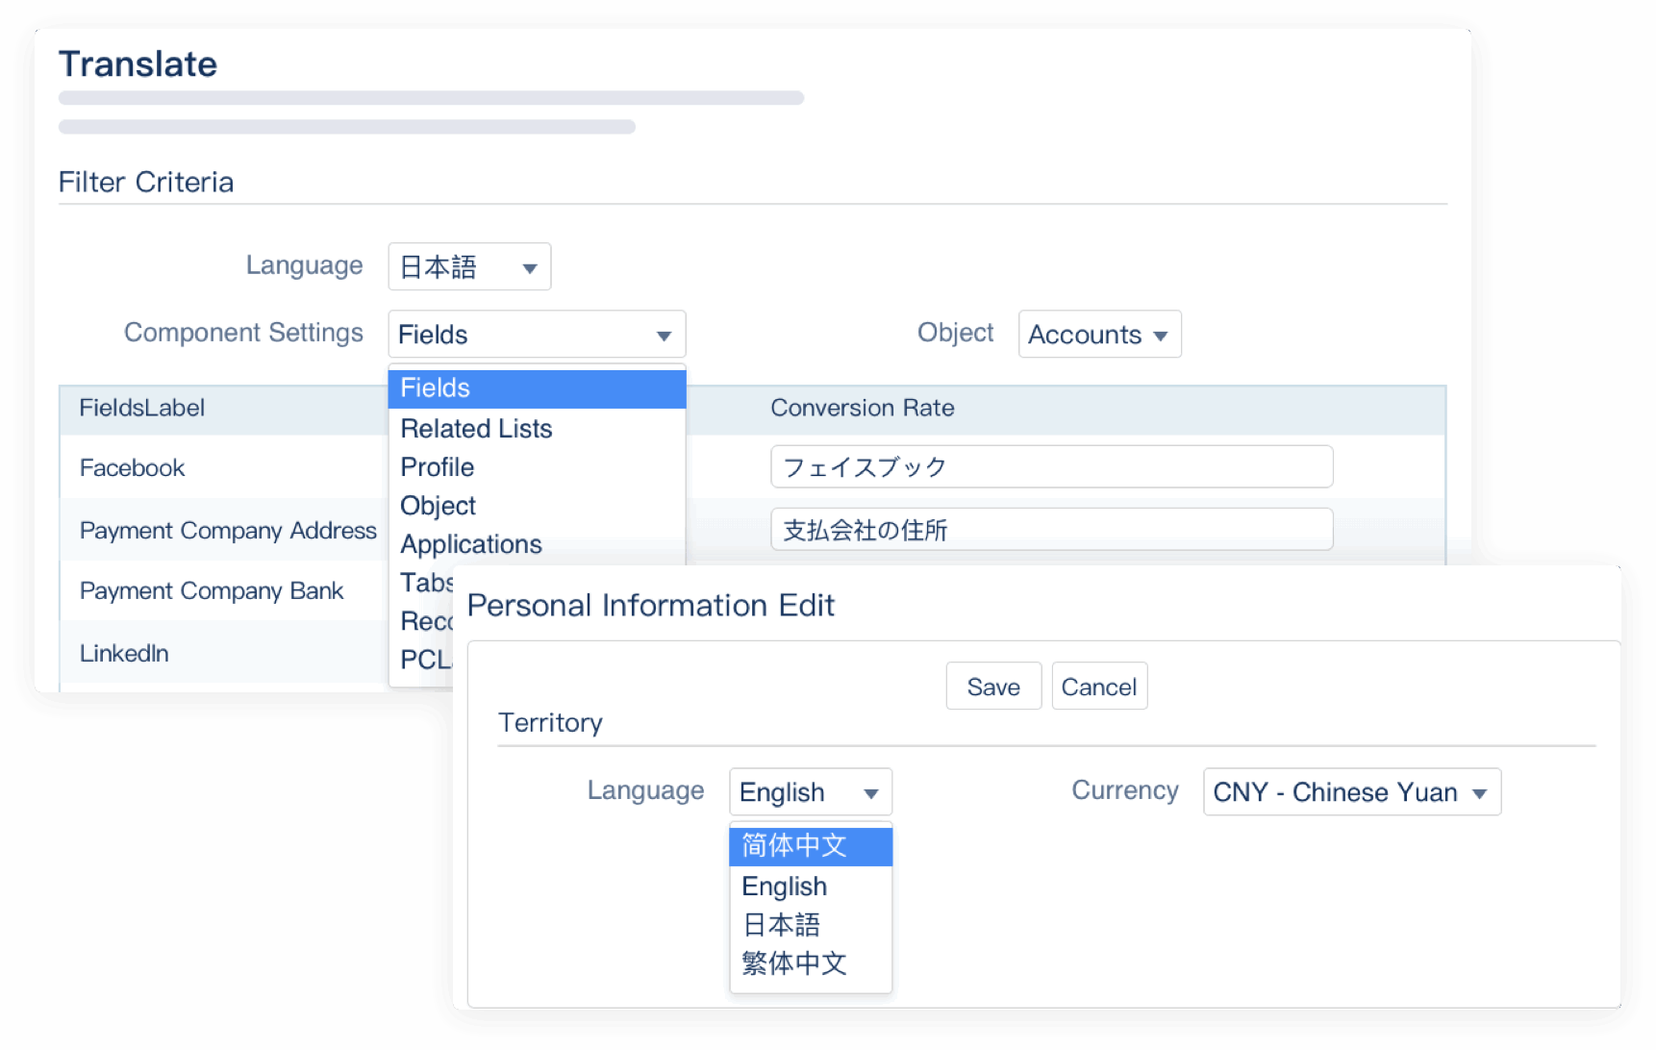Choose Related Lists from the dropdown list
This screenshot has width=1656, height=1050.
click(x=477, y=429)
